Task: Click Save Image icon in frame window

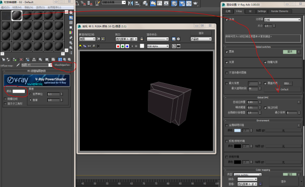Action: tap(80, 46)
